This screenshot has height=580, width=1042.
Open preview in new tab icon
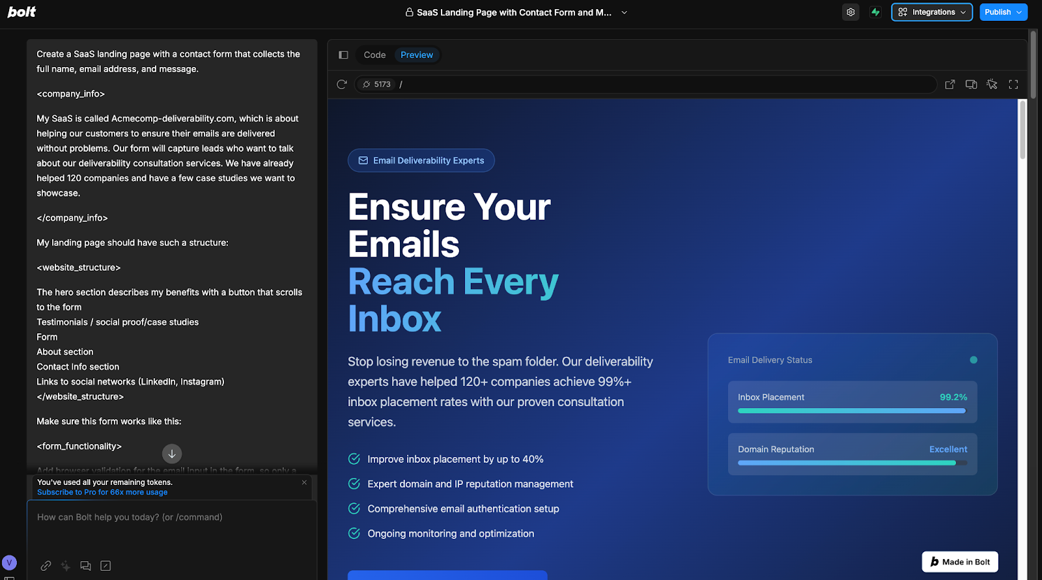[950, 85]
